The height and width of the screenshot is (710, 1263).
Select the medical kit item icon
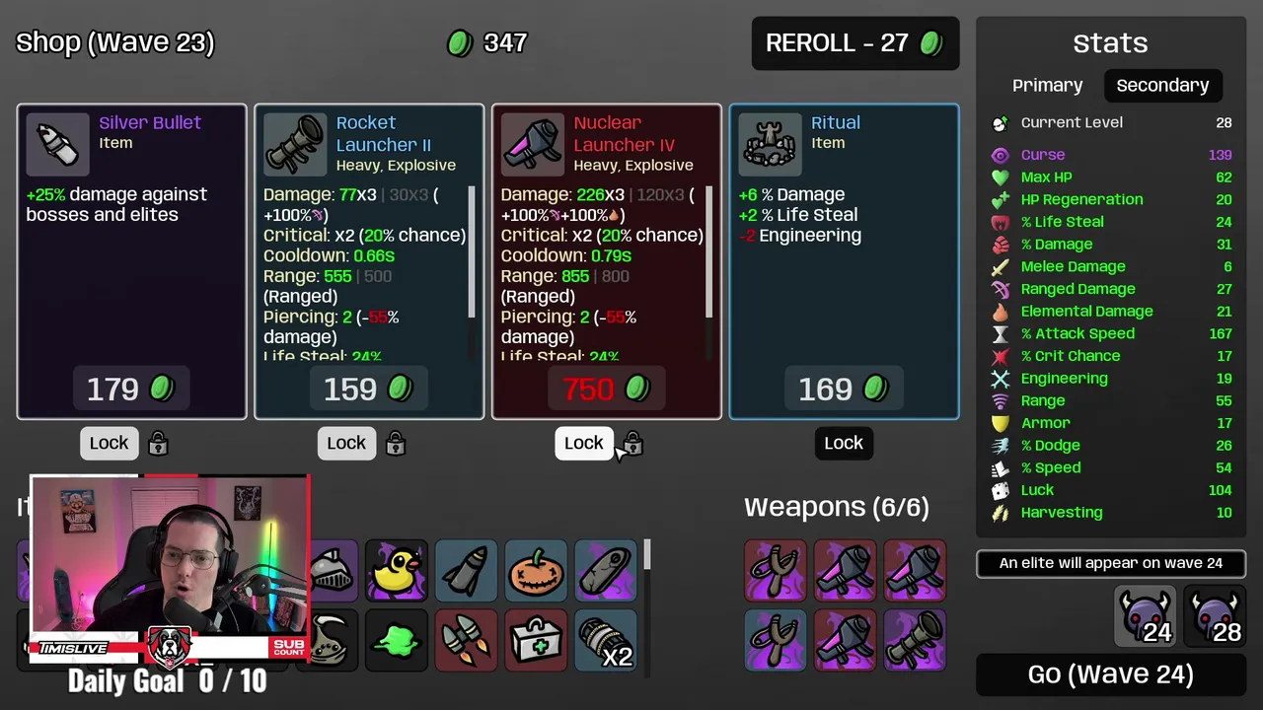(536, 640)
